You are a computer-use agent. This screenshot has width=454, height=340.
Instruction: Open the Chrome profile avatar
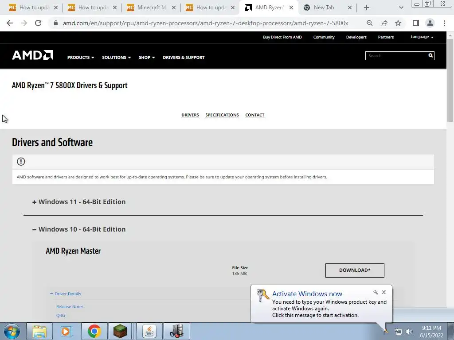[x=430, y=23]
